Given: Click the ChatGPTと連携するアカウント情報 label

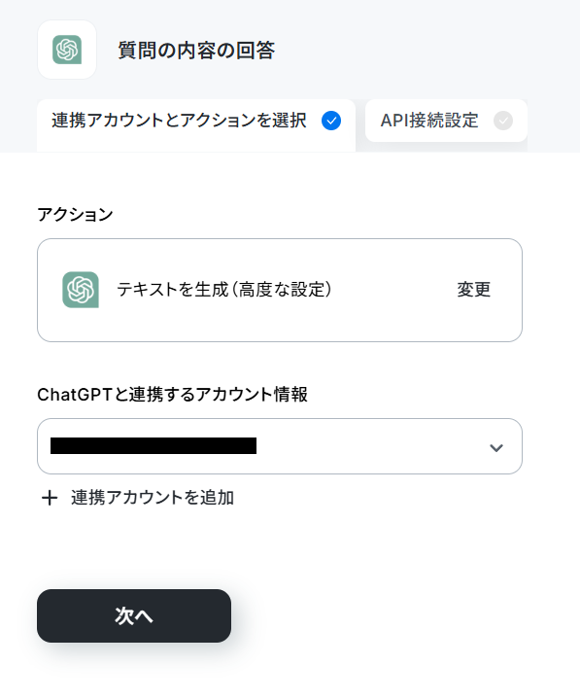Looking at the screenshot, I should 172,394.
